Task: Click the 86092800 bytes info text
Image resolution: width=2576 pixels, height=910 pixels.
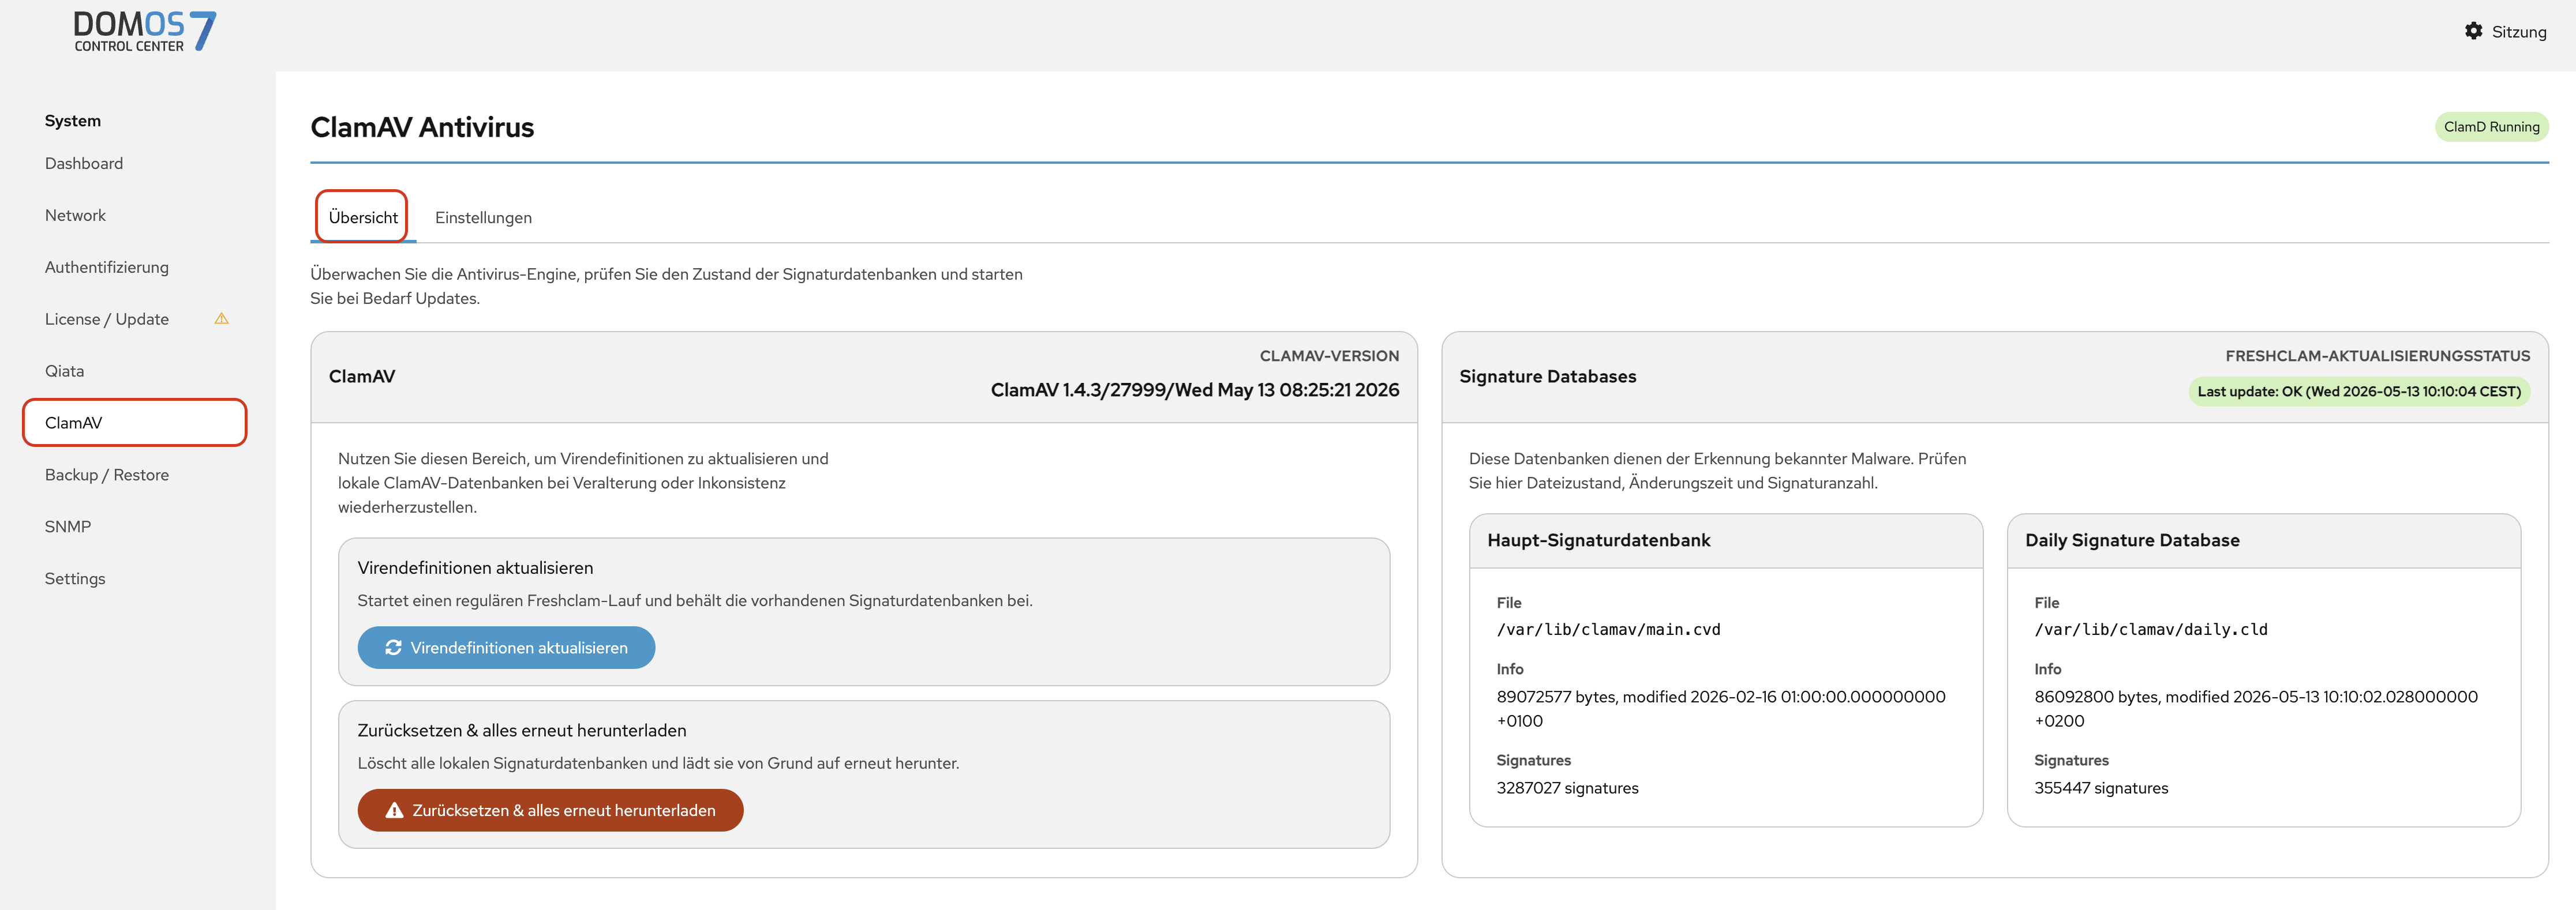Action: coord(2256,708)
